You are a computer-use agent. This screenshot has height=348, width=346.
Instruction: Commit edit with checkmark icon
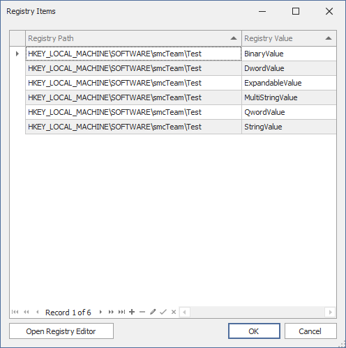[163, 312]
